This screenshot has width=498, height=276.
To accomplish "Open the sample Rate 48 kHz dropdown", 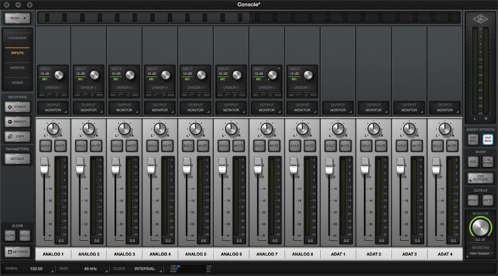I will tap(90, 269).
